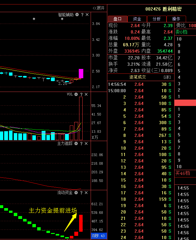
Task: Open settings gear for VOL panel
Action: [x=76, y=94]
